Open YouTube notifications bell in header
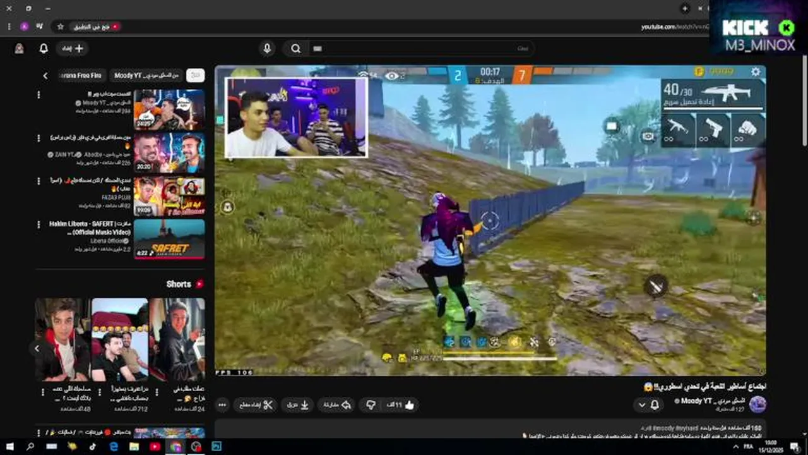The width and height of the screenshot is (808, 455). [x=44, y=49]
